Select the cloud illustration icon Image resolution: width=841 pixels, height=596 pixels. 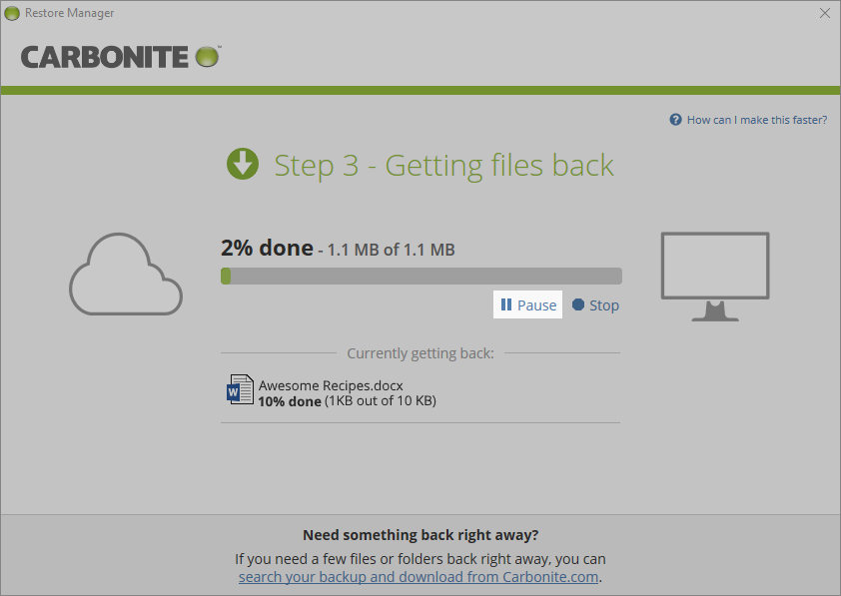coord(126,275)
